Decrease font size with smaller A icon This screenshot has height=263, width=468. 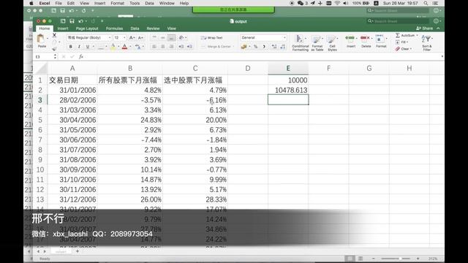(140, 37)
